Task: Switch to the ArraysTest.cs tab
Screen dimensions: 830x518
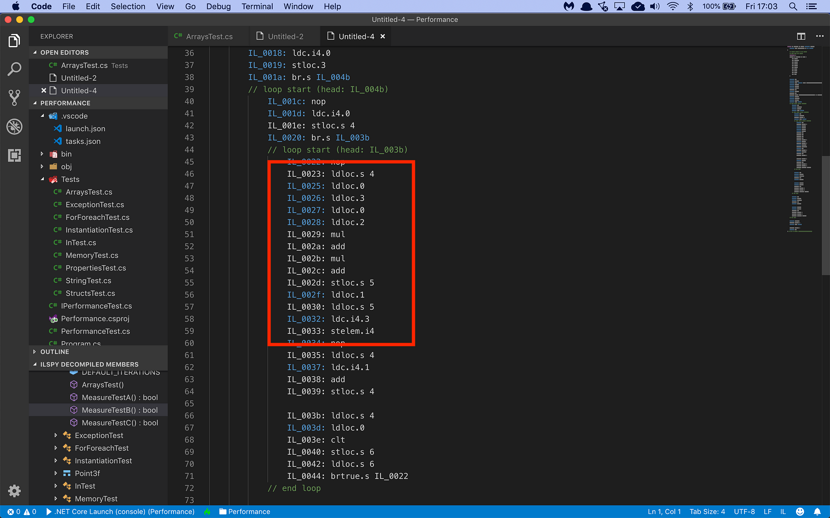Action: click(x=209, y=36)
